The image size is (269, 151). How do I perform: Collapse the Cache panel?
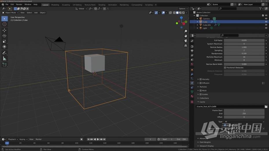click(202, 102)
